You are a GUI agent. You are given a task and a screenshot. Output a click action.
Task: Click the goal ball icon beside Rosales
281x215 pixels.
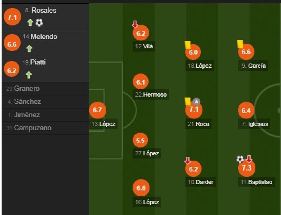point(39,23)
